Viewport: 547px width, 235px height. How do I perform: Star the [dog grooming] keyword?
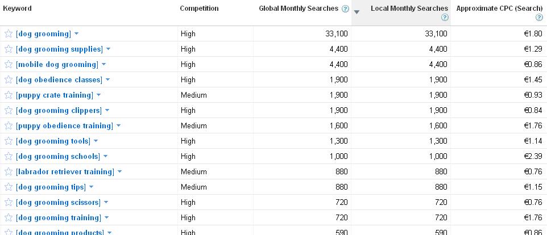pos(9,33)
